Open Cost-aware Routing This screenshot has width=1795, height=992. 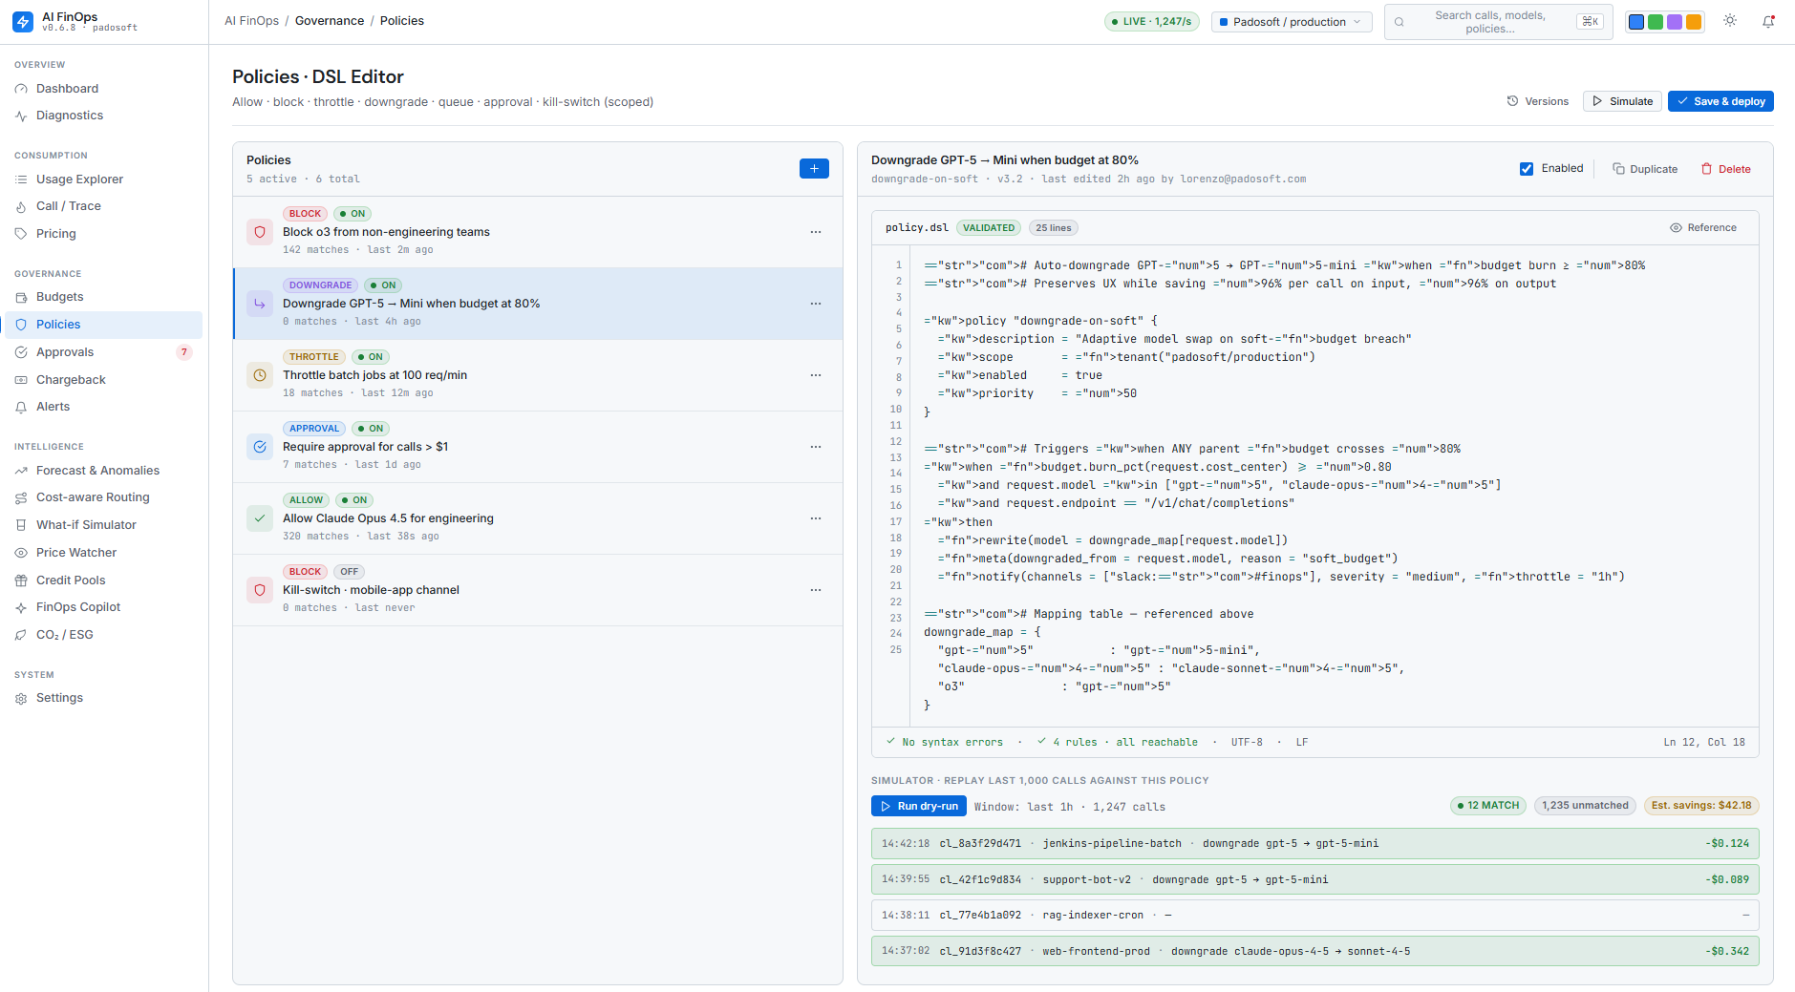(103, 497)
